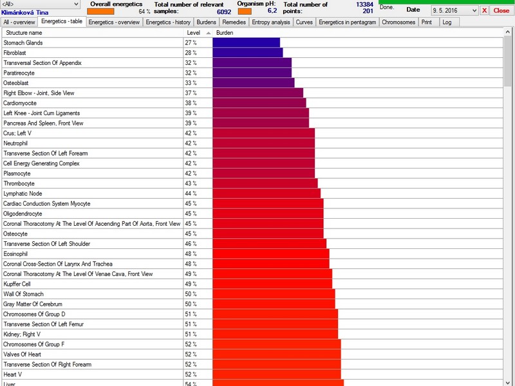Click the scrollbar up arrow

point(507,32)
